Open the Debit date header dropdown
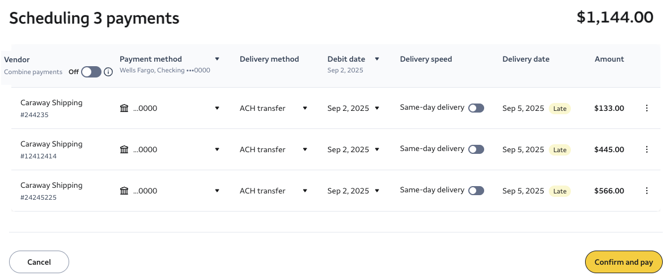This screenshot has width=665, height=280. pyautogui.click(x=377, y=59)
